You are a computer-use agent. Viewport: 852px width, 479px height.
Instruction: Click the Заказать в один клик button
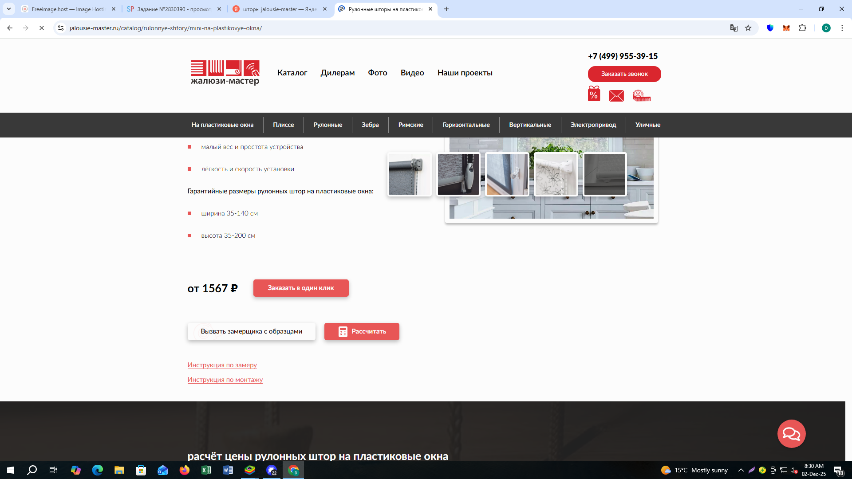pos(301,288)
